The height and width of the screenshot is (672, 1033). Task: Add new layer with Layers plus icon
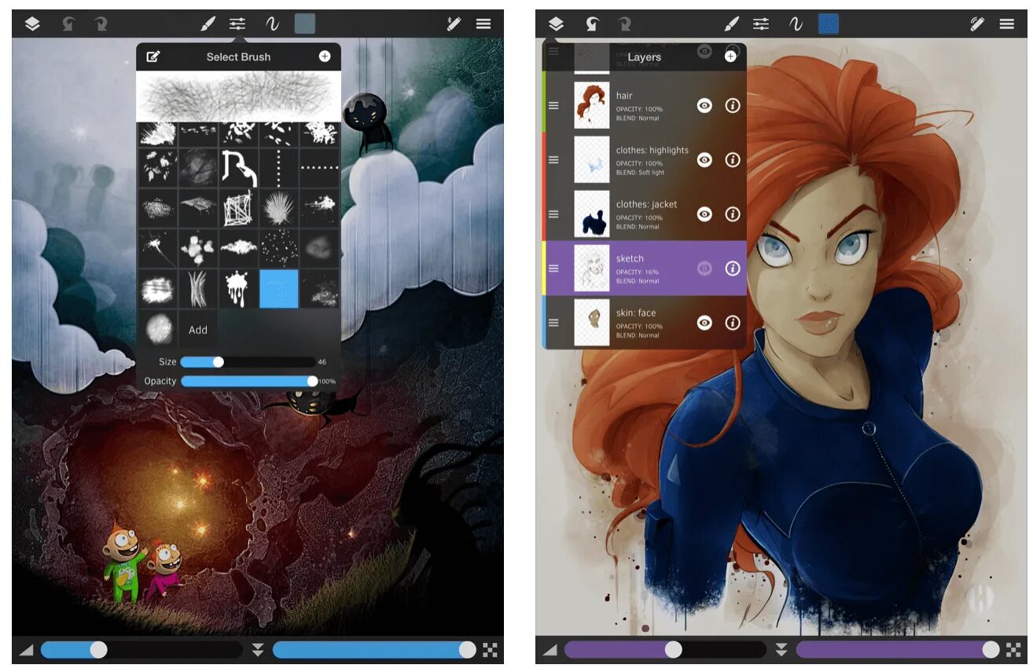(x=731, y=56)
